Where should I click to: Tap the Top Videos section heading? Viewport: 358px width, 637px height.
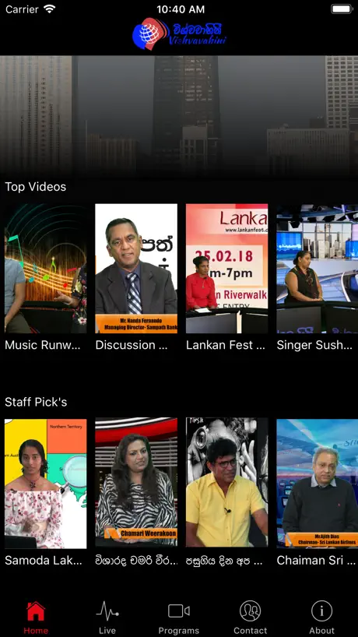(35, 187)
